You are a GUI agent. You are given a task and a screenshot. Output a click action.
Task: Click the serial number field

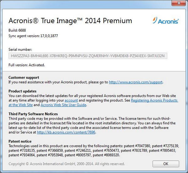coord(88,56)
